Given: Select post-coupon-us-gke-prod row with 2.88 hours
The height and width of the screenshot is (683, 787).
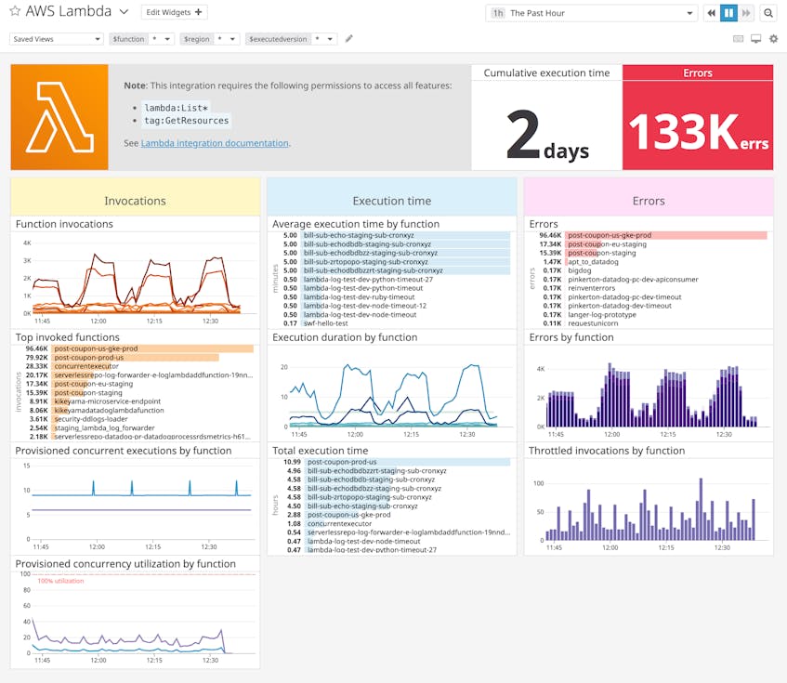Looking at the screenshot, I should tap(397, 515).
